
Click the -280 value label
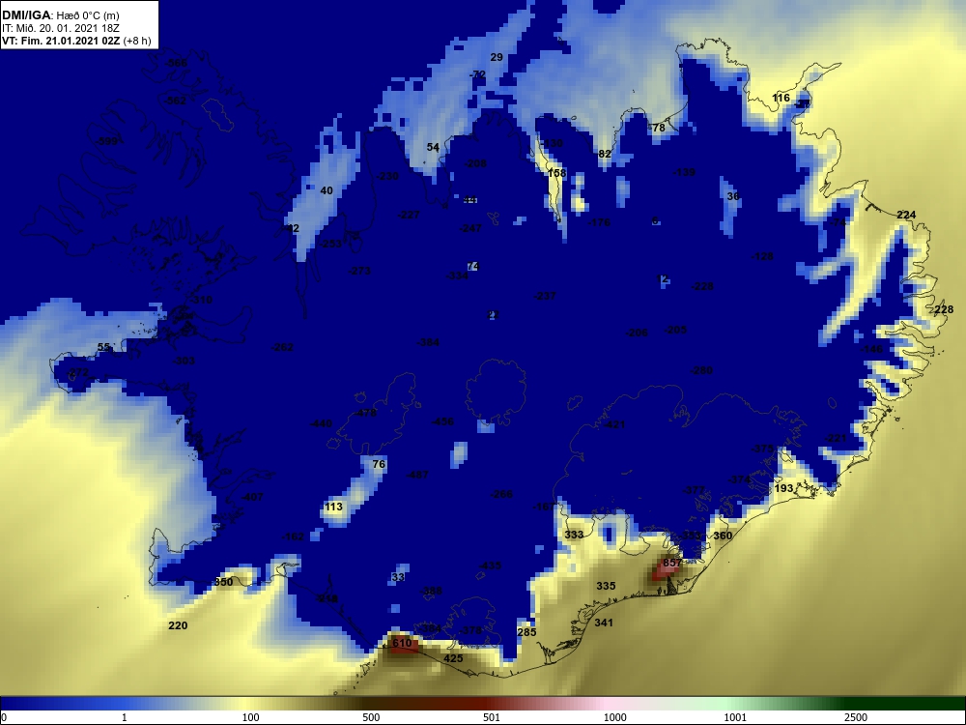coord(701,370)
